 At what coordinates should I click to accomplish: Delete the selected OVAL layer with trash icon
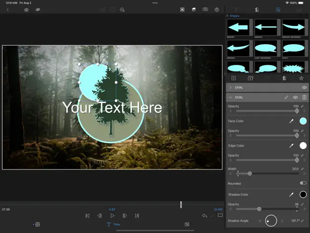(304, 98)
